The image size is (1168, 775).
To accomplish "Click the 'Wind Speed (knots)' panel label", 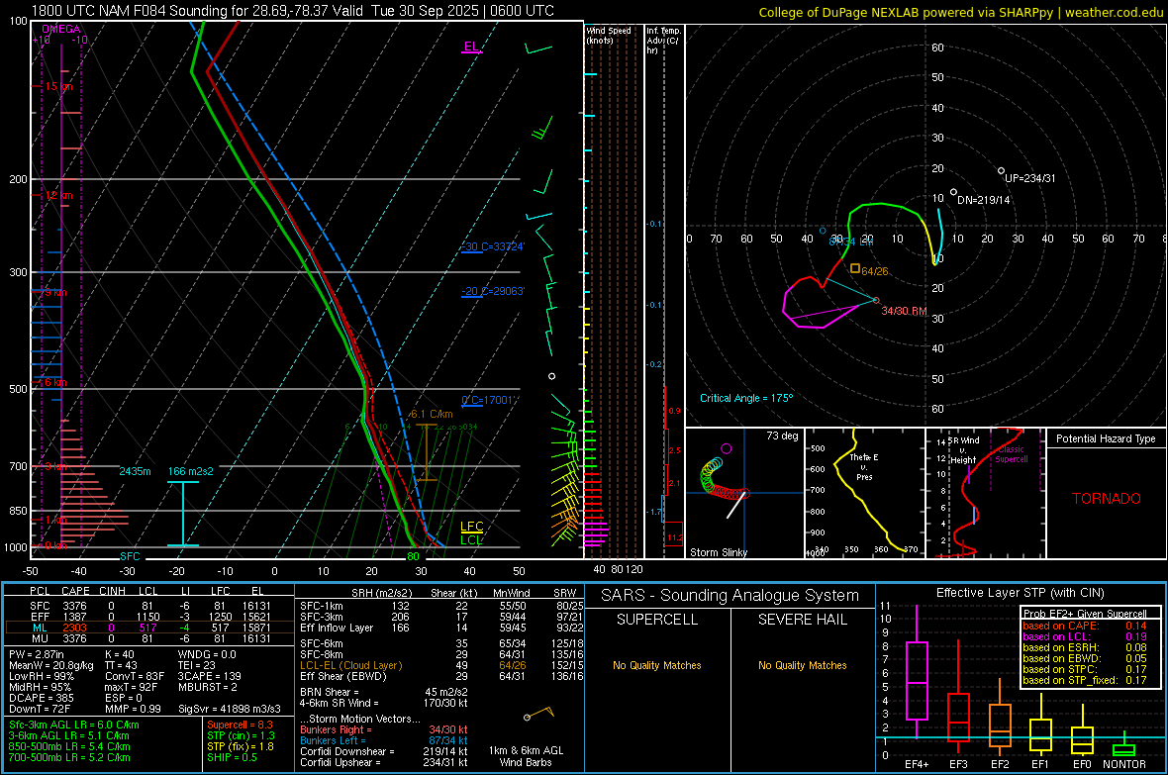I will point(609,35).
